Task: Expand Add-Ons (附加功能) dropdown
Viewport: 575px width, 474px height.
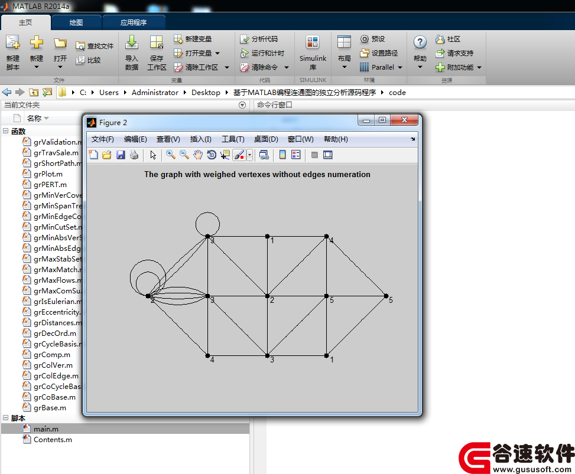Action: click(x=479, y=67)
